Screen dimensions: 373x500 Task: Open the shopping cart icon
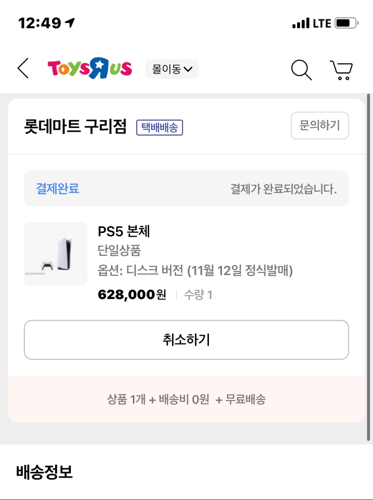[x=341, y=70]
